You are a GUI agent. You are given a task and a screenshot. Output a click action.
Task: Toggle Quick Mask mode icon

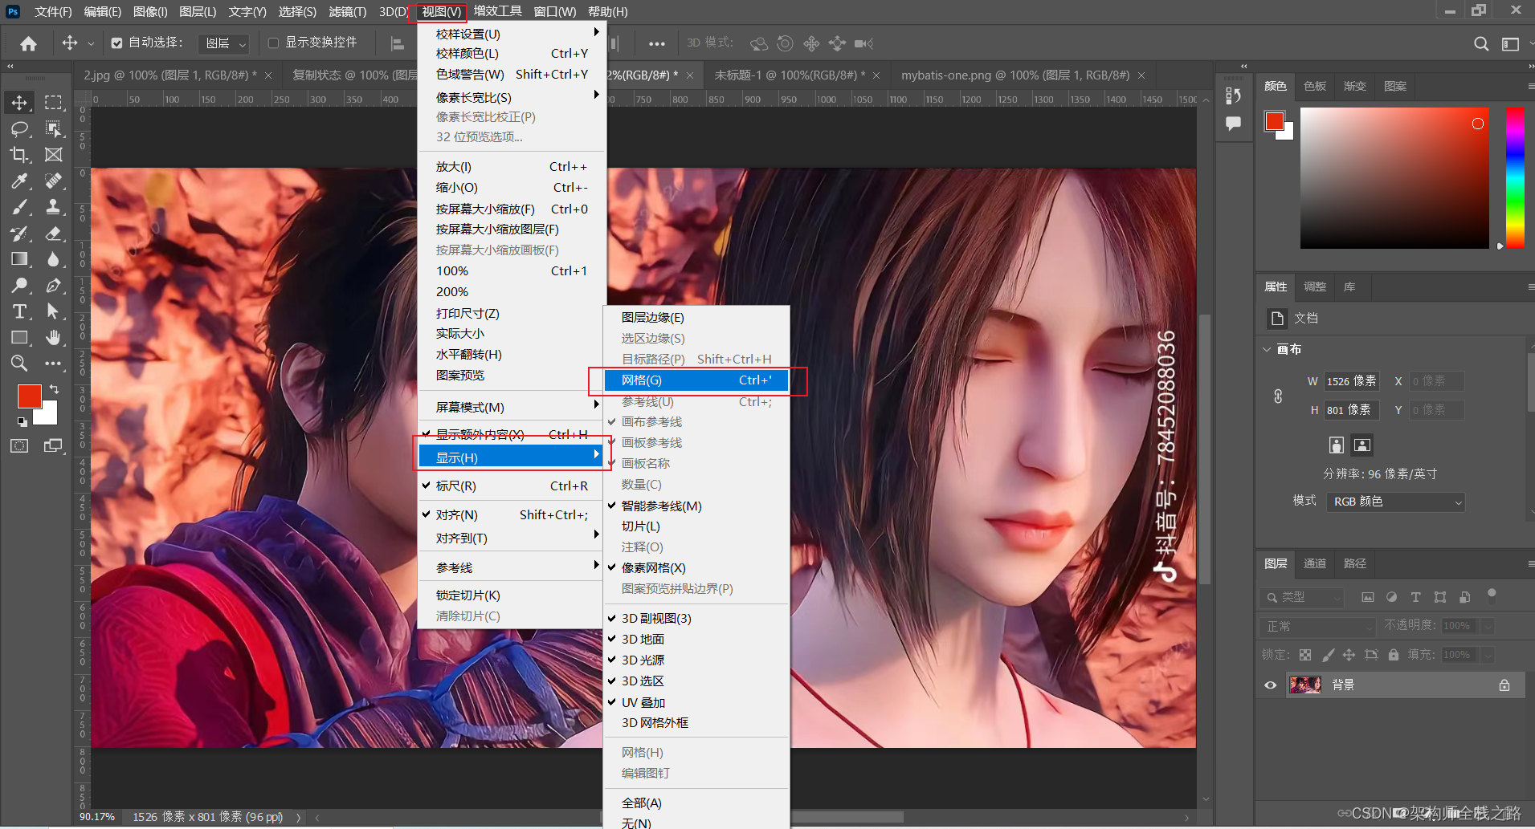click(x=19, y=446)
